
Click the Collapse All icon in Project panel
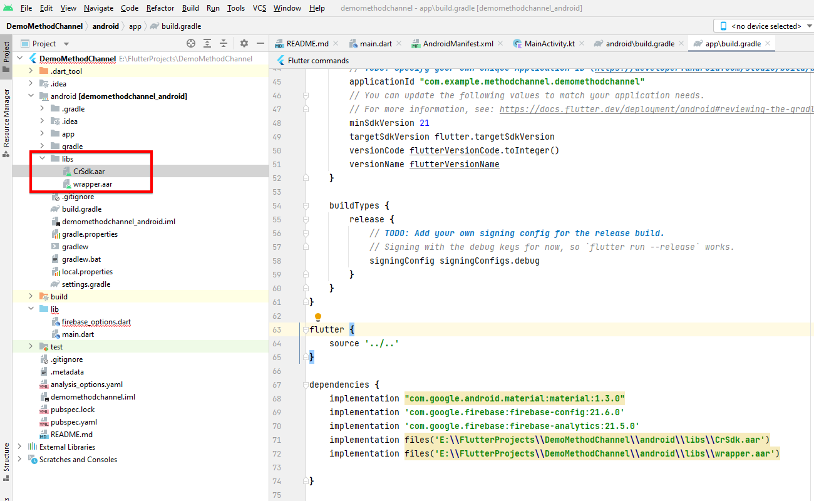224,43
